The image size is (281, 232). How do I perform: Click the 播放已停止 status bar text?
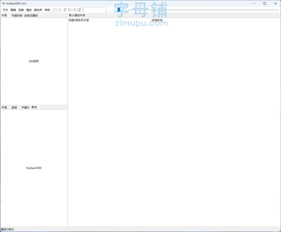tap(7, 229)
